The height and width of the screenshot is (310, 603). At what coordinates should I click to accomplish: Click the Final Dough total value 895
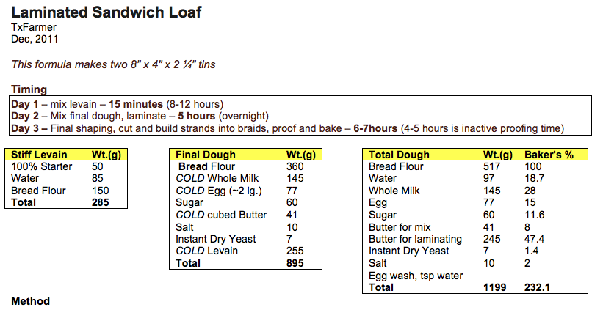[295, 263]
